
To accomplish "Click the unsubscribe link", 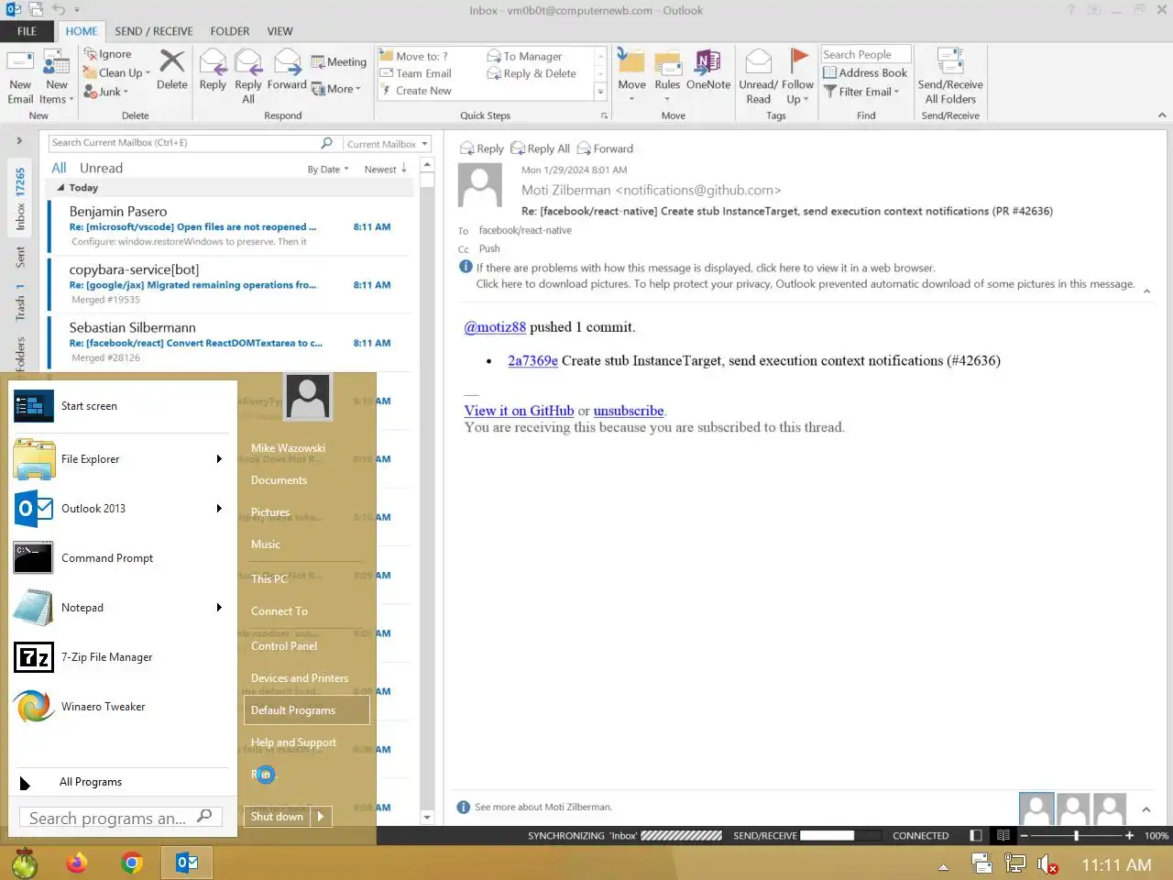I will pos(629,411).
